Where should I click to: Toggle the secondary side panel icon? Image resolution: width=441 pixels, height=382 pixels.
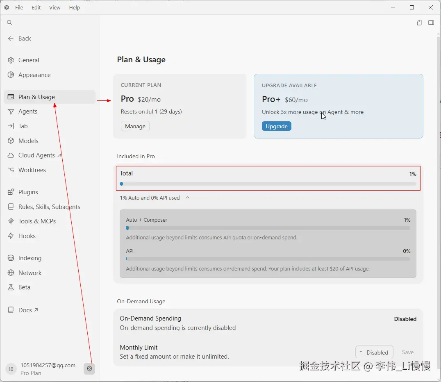coord(431,23)
